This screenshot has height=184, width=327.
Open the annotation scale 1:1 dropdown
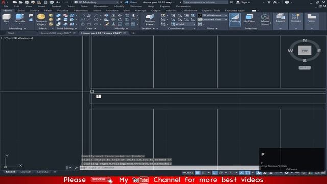pos(278,173)
